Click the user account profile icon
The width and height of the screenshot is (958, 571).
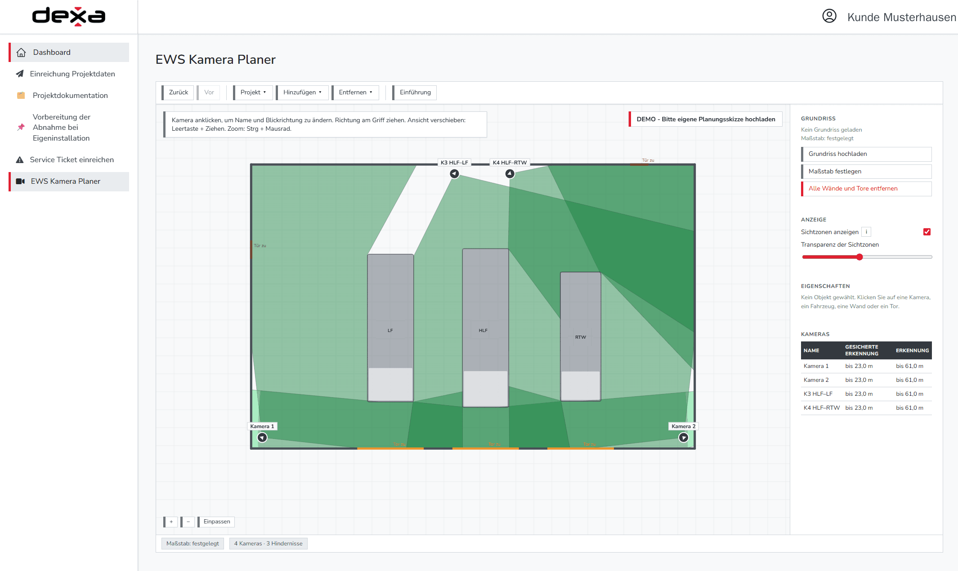(829, 16)
